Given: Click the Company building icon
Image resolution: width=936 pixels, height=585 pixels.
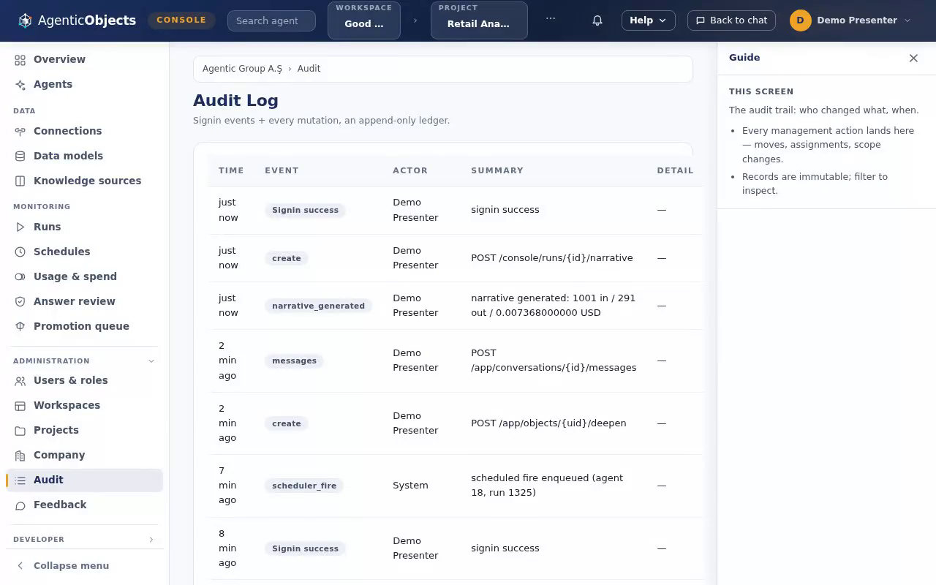Looking at the screenshot, I should point(20,455).
